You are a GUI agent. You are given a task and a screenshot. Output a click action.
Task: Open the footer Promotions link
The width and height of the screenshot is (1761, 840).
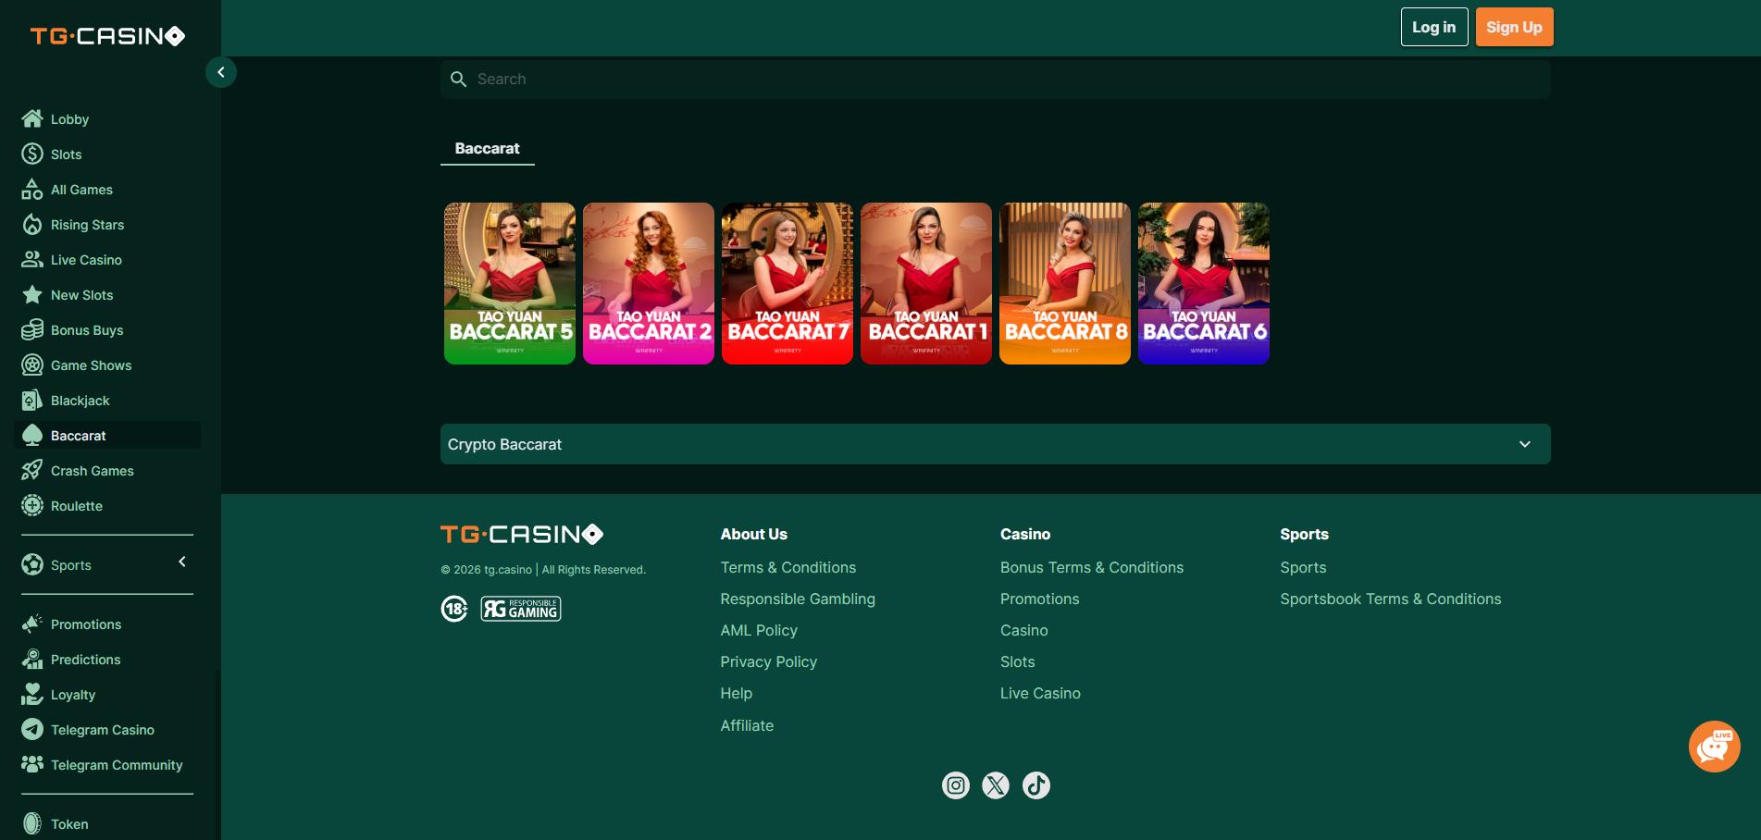point(1040,599)
